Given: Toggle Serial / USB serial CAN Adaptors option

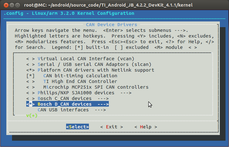Looking at the screenshot, I should [x=30, y=64].
